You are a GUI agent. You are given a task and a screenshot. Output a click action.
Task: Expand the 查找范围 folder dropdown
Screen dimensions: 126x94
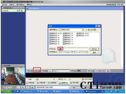(83, 30)
